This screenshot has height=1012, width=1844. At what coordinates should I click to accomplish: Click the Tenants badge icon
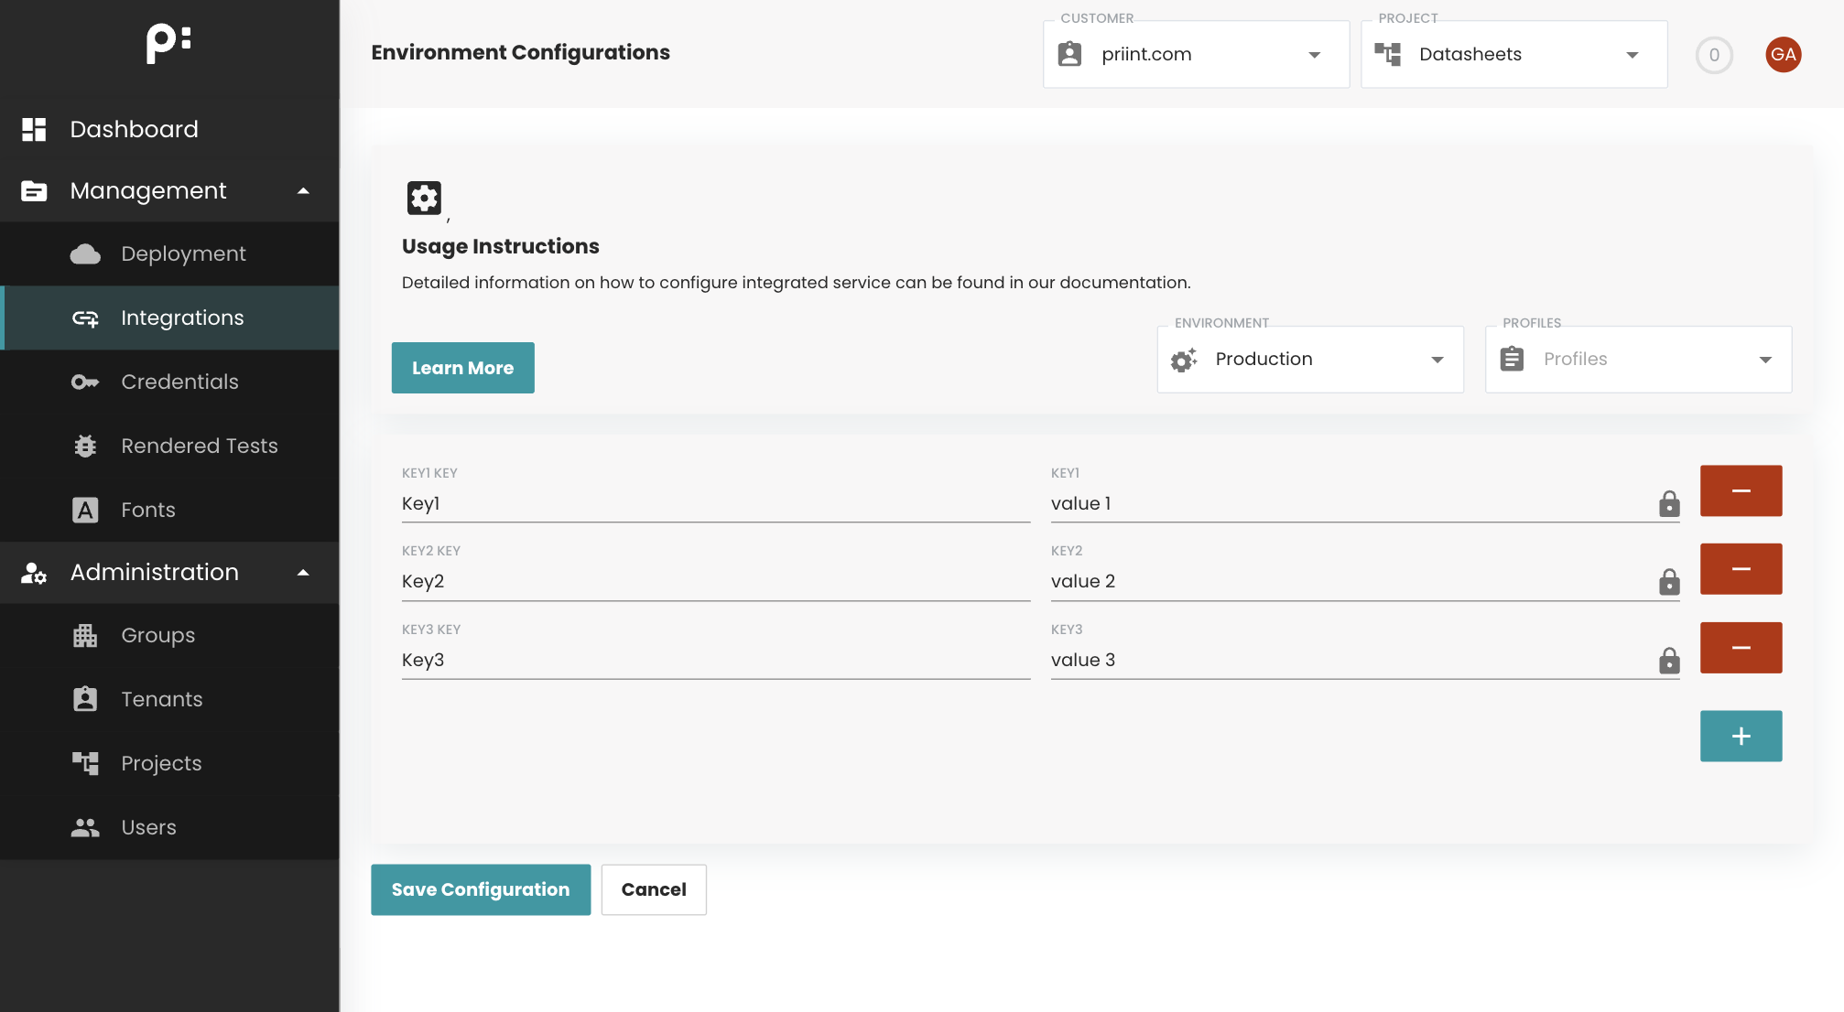[x=84, y=699]
